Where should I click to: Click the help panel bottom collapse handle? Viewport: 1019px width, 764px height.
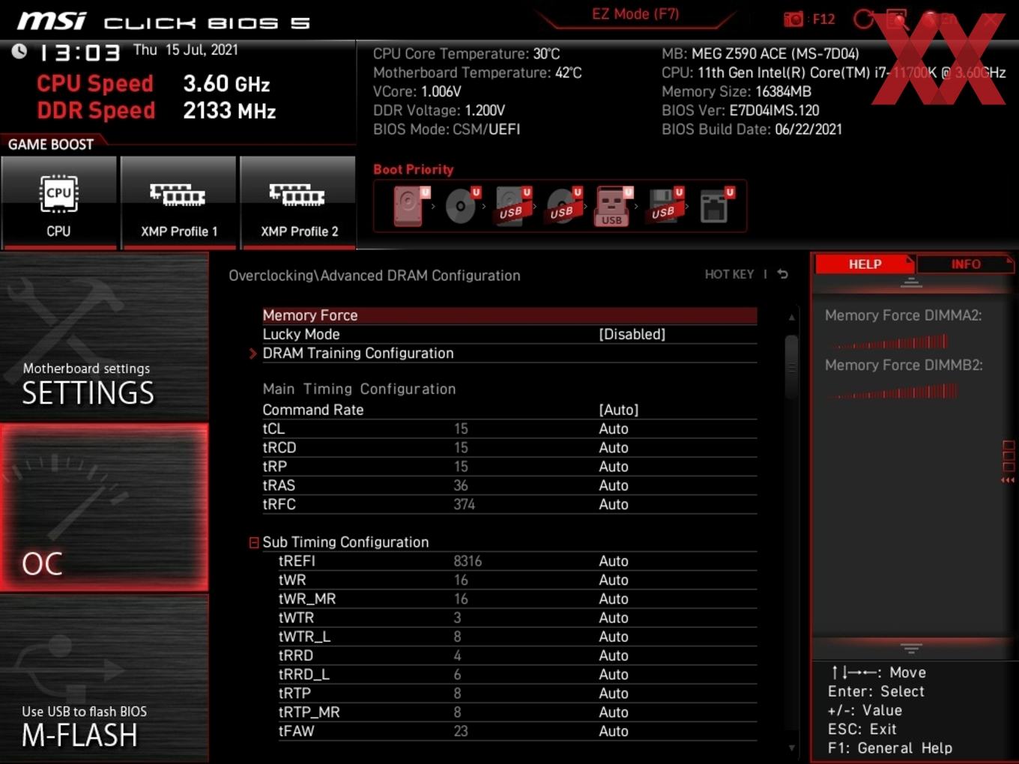pyautogui.click(x=911, y=648)
